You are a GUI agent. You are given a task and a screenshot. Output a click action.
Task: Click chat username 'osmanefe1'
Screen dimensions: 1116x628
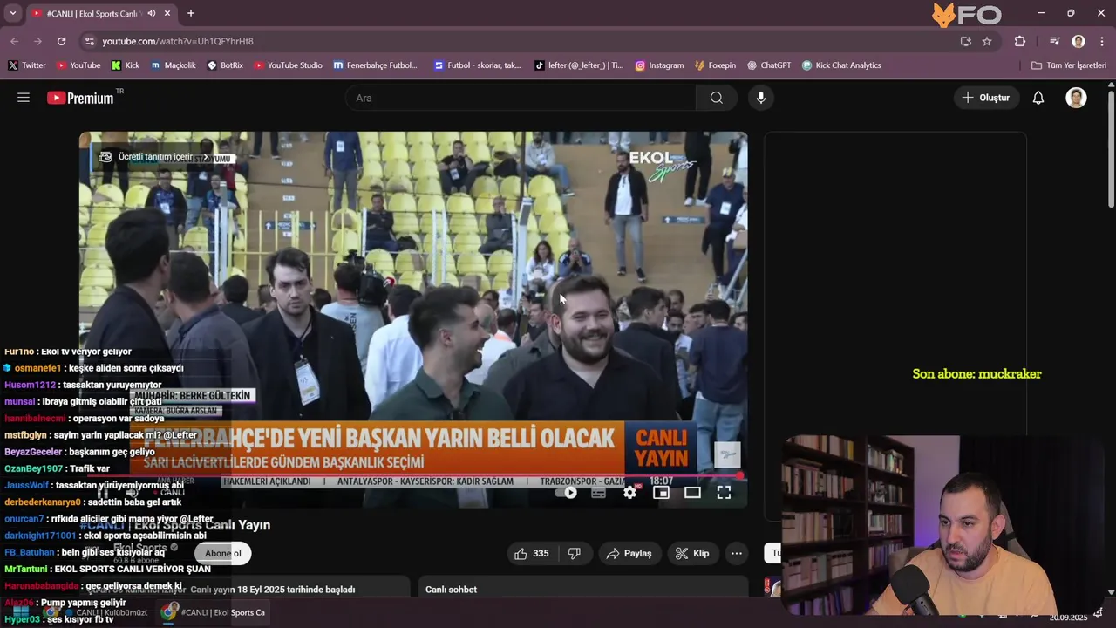[37, 368]
